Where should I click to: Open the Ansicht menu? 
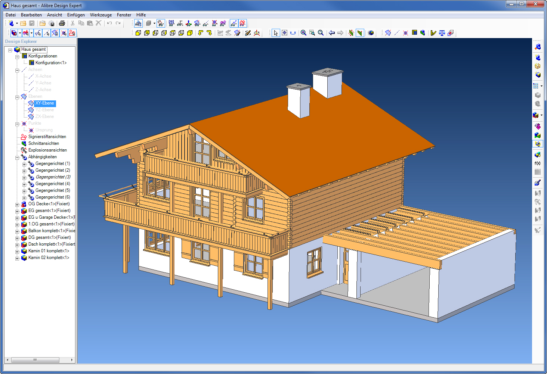click(x=55, y=15)
